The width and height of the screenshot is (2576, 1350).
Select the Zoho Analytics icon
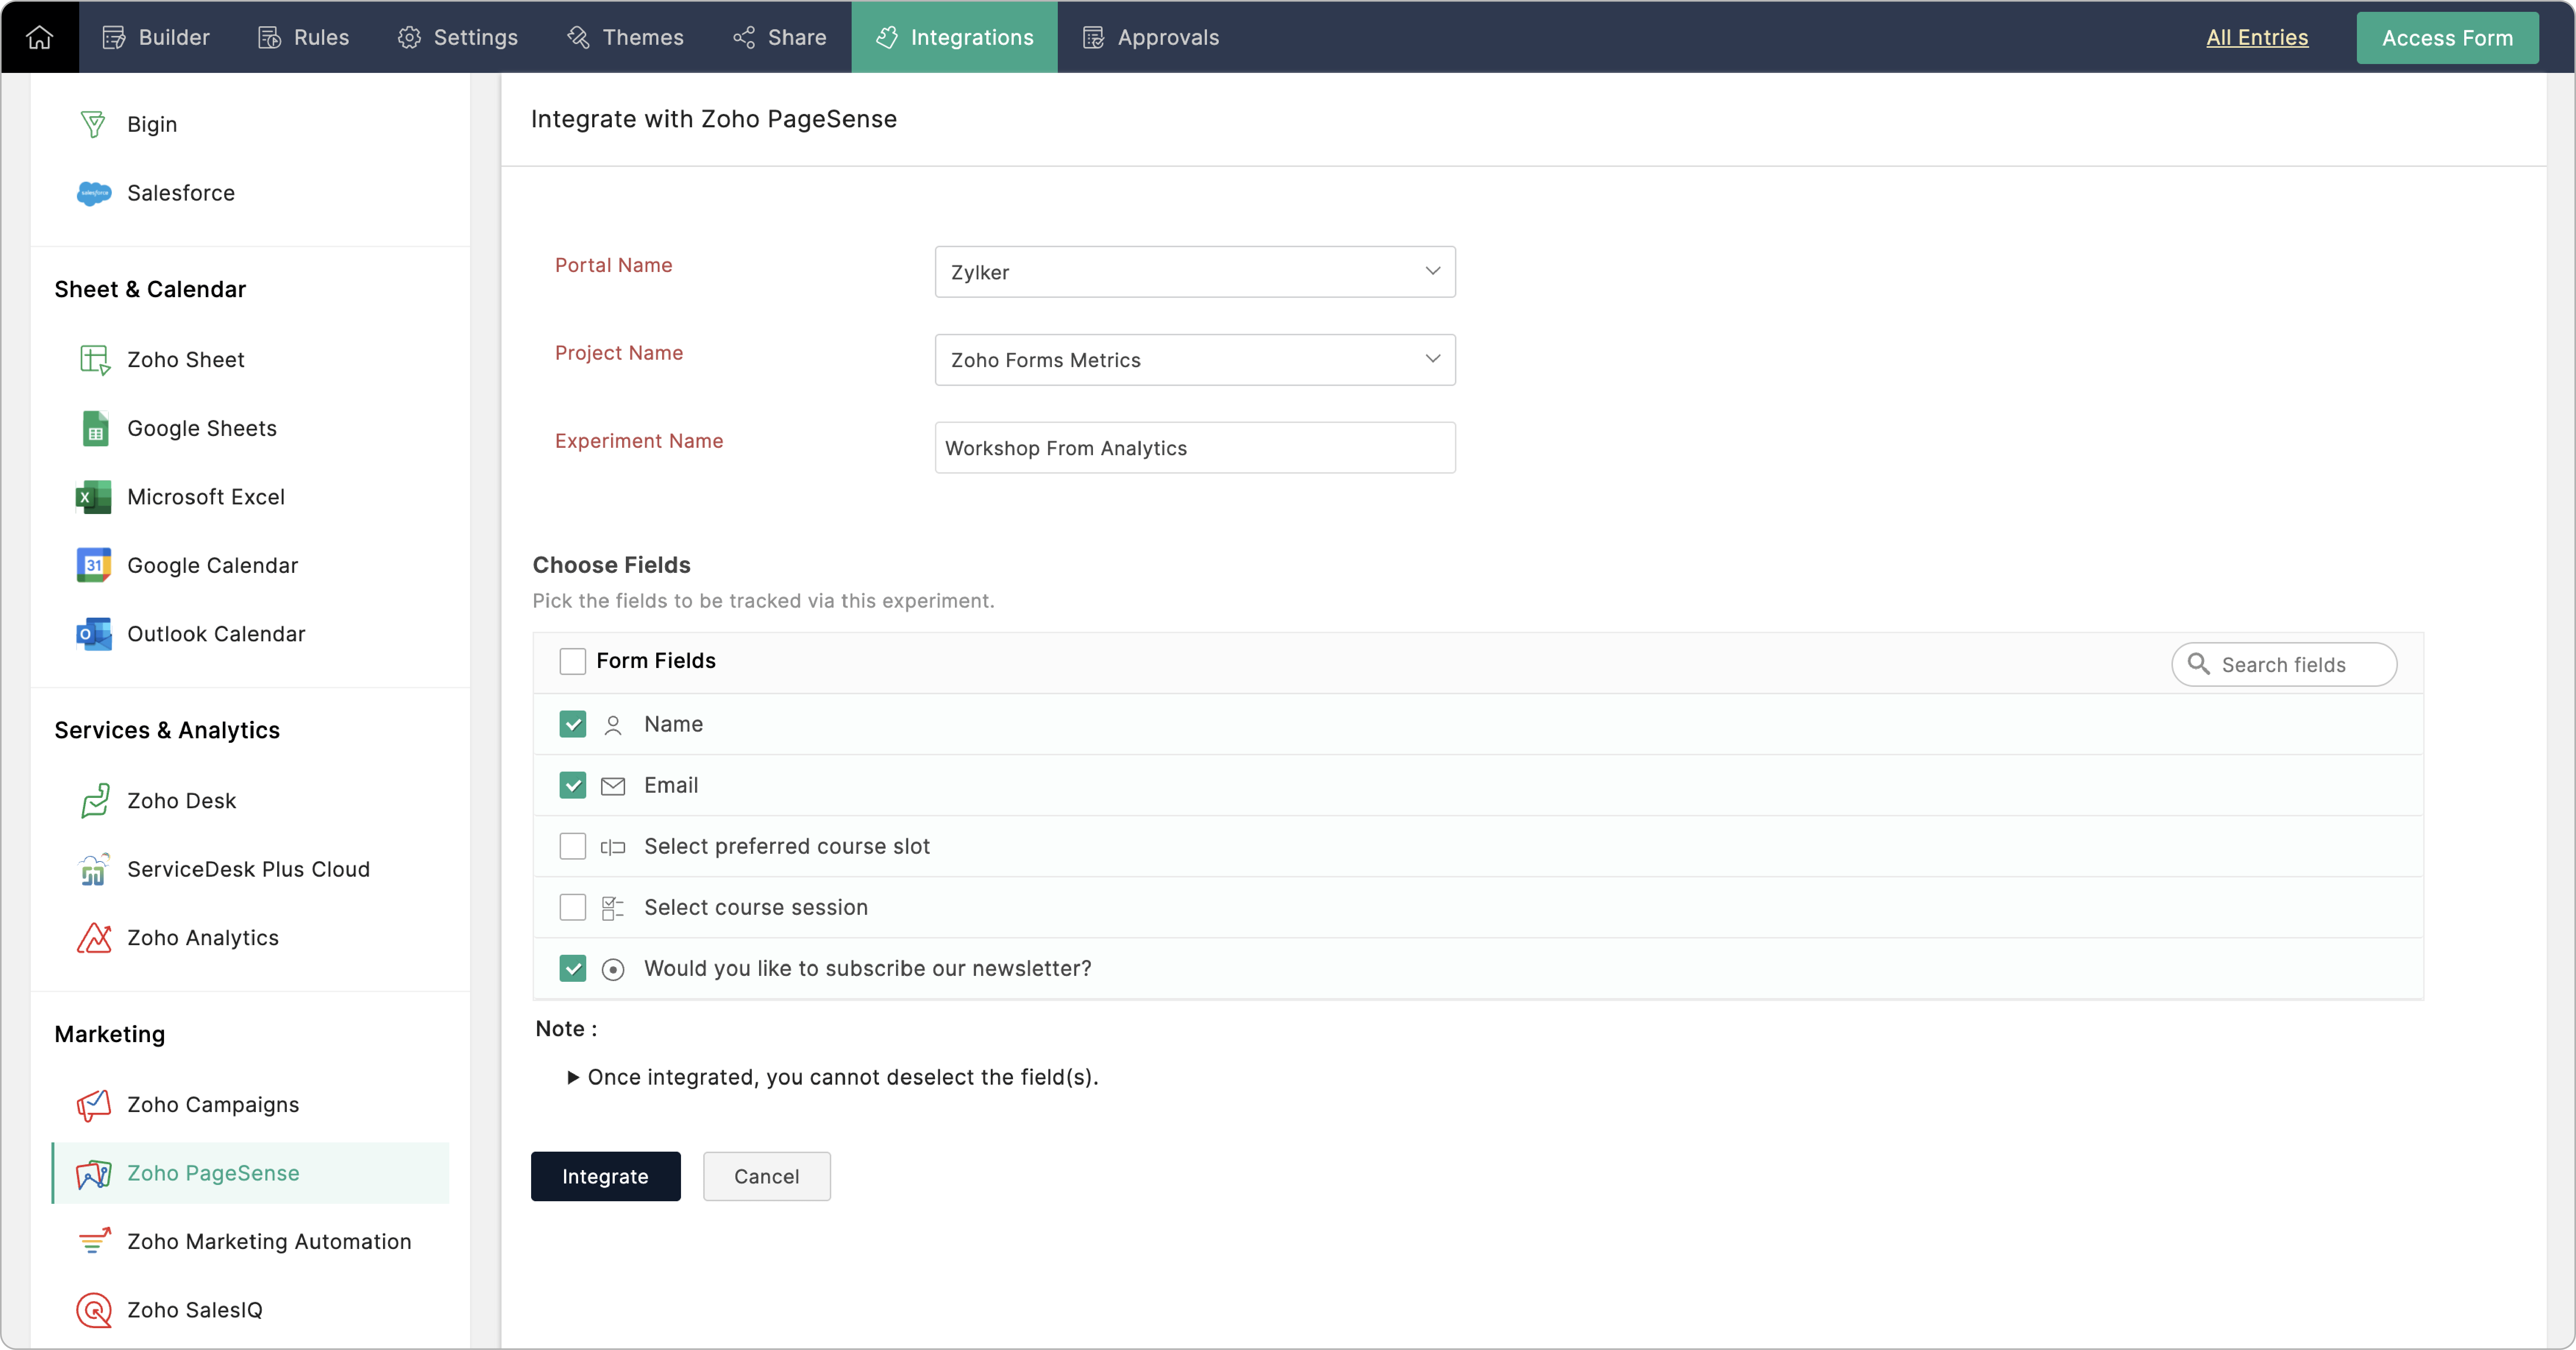[x=94, y=938]
